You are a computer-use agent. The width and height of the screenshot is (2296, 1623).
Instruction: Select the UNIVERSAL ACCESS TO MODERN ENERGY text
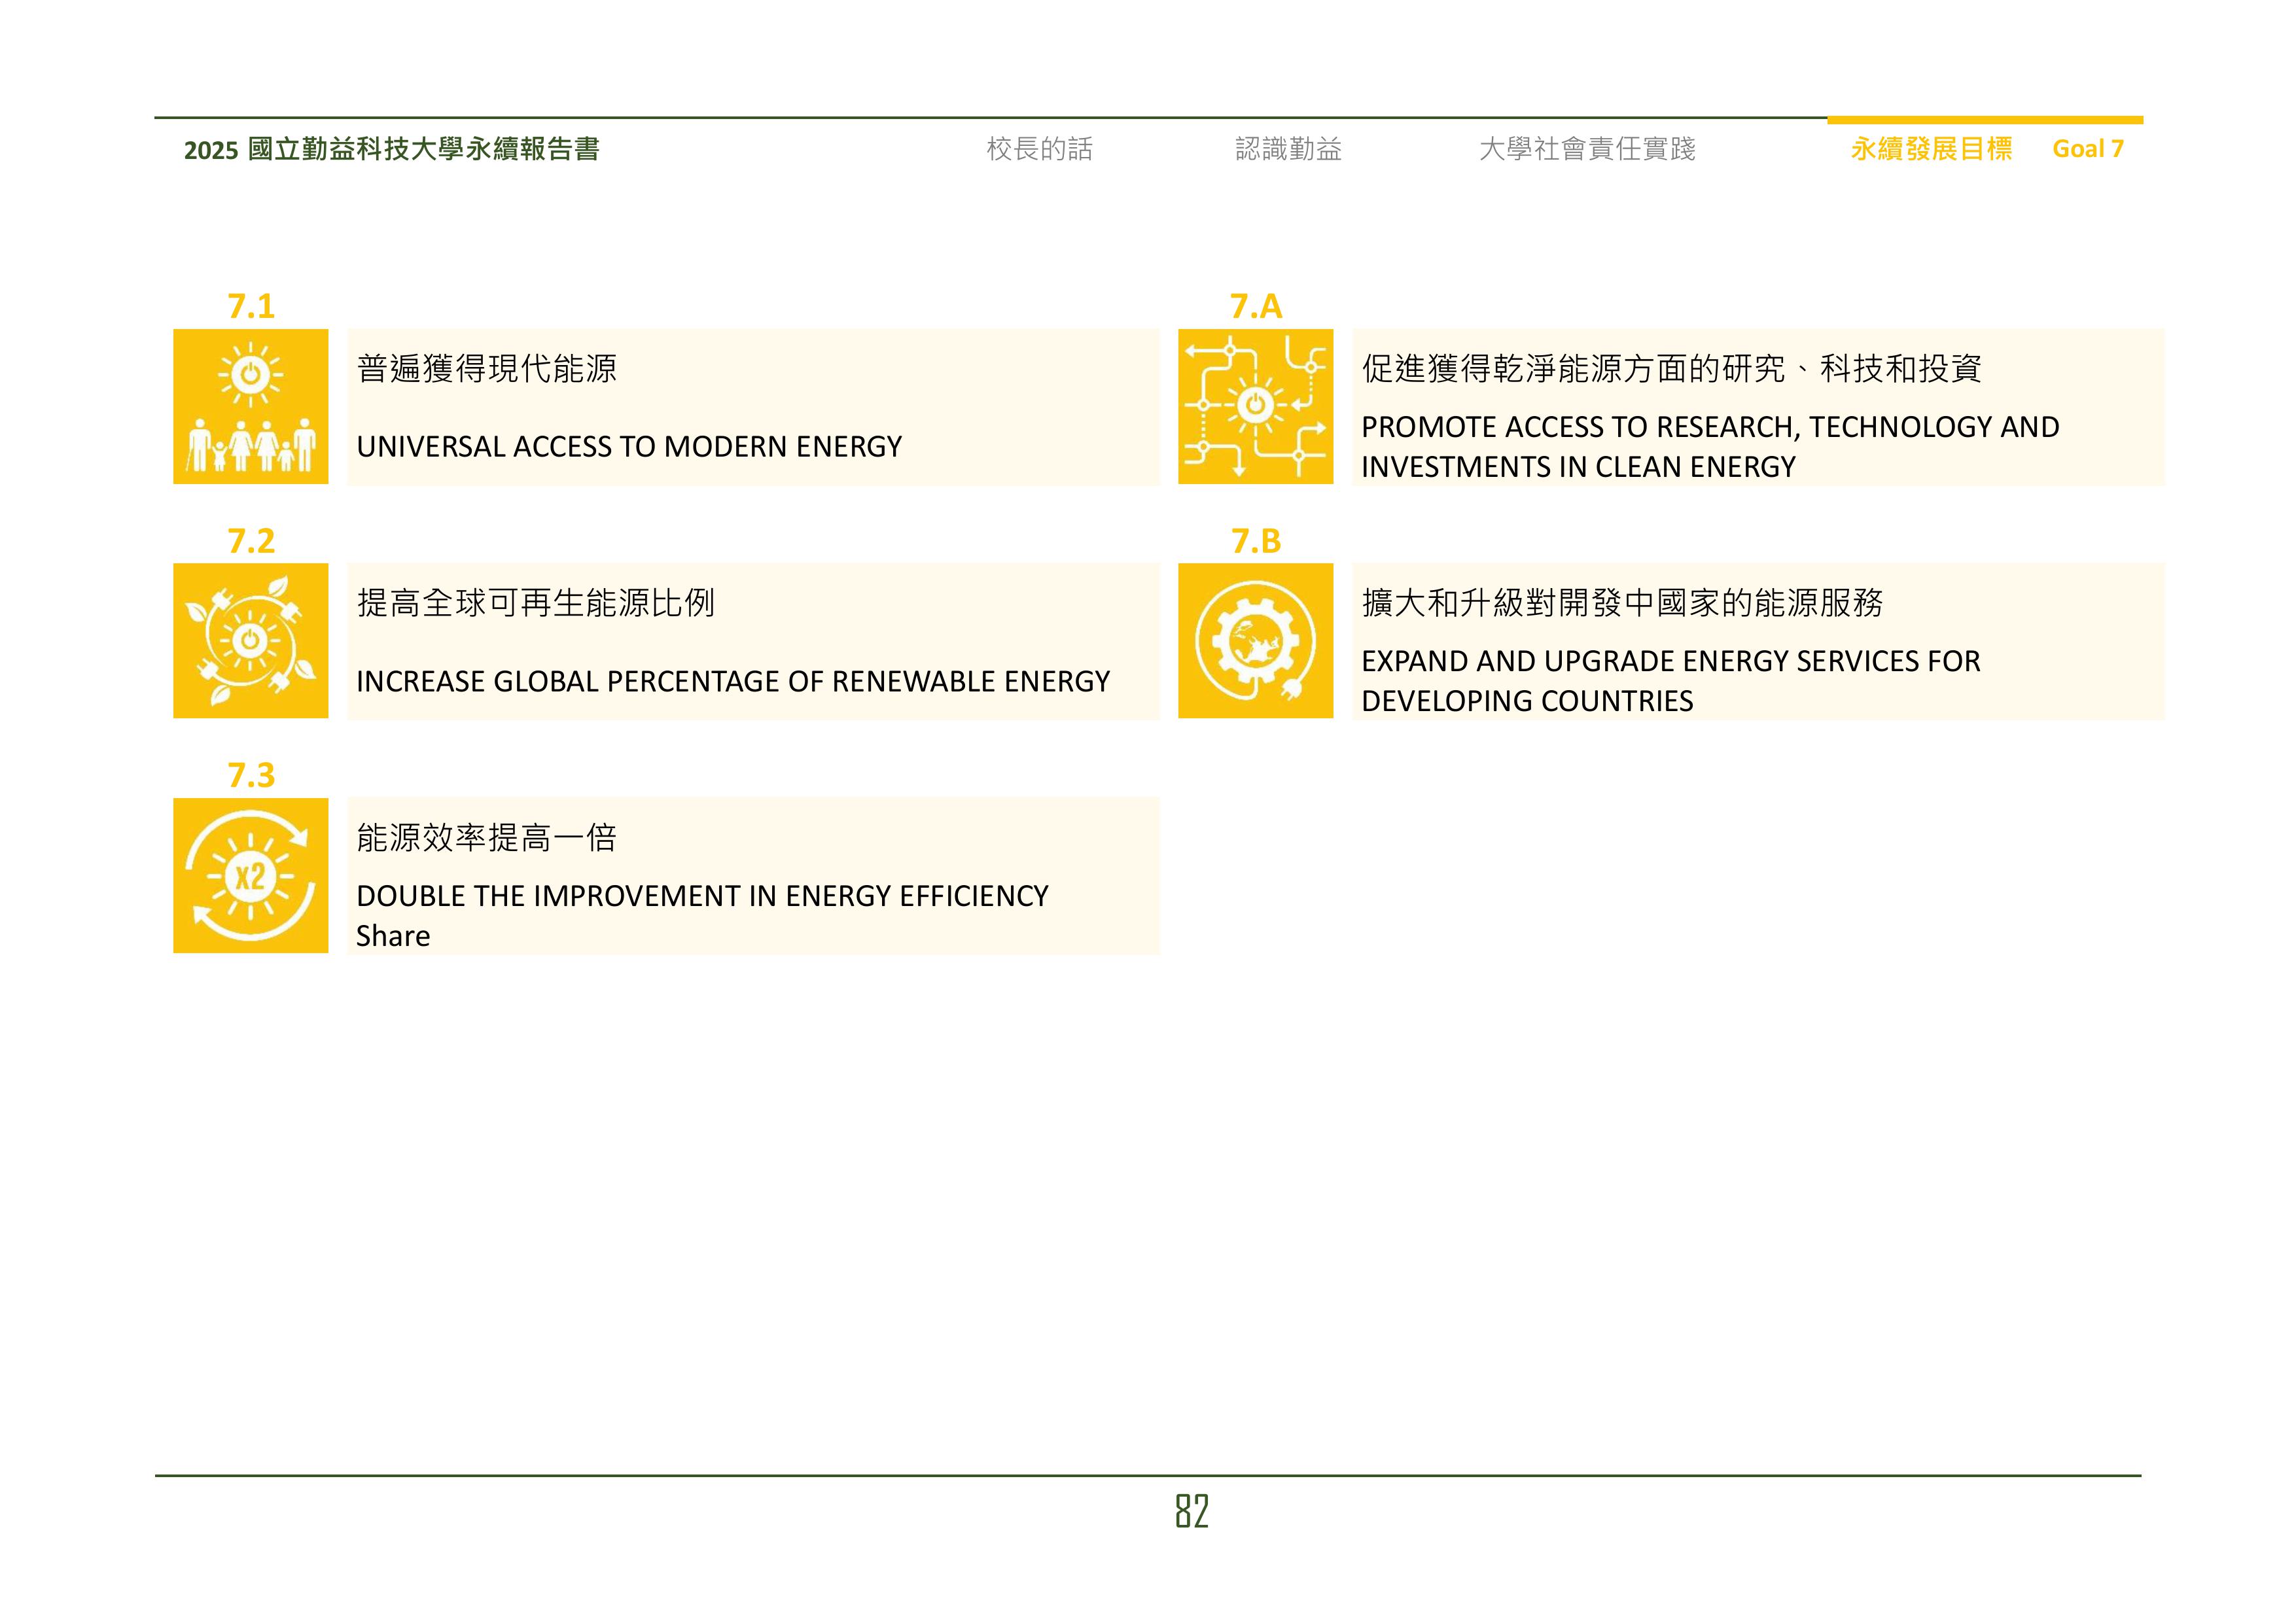coord(630,447)
